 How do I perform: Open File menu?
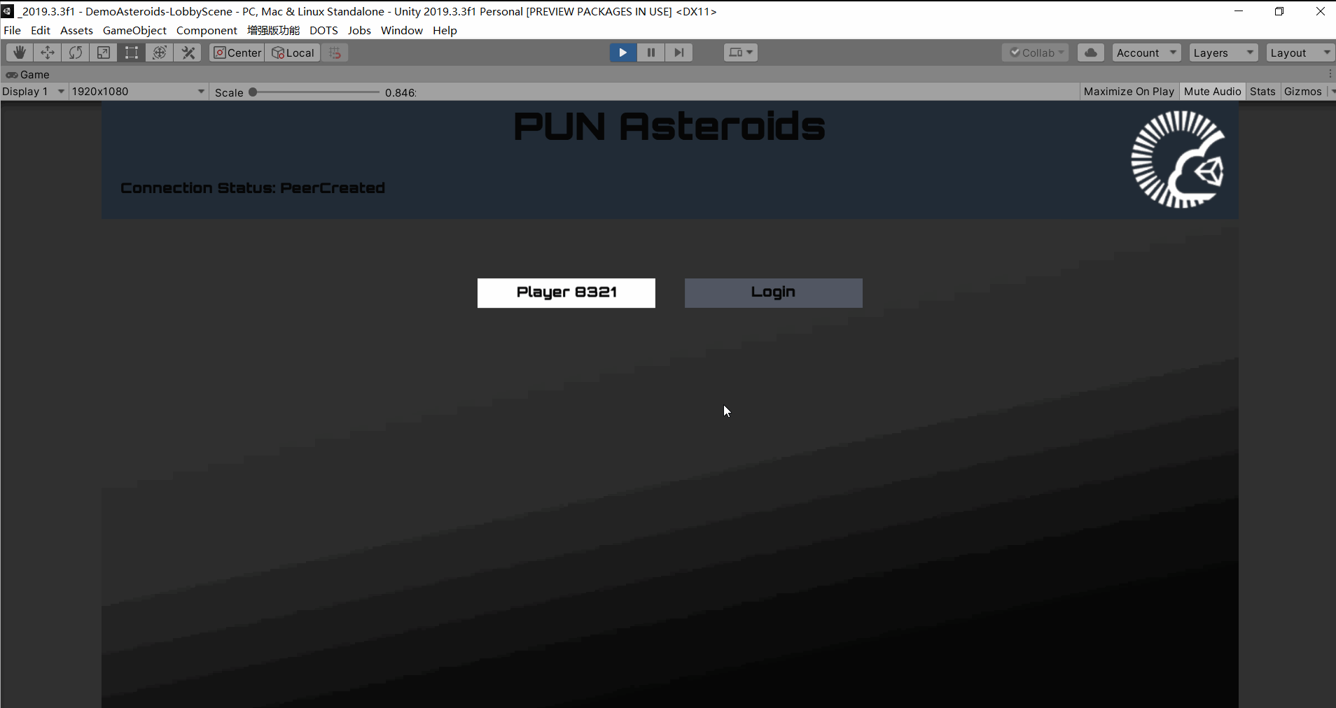(x=12, y=30)
